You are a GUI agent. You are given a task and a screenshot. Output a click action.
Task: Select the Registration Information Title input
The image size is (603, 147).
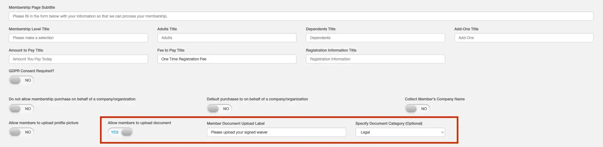[x=375, y=59]
